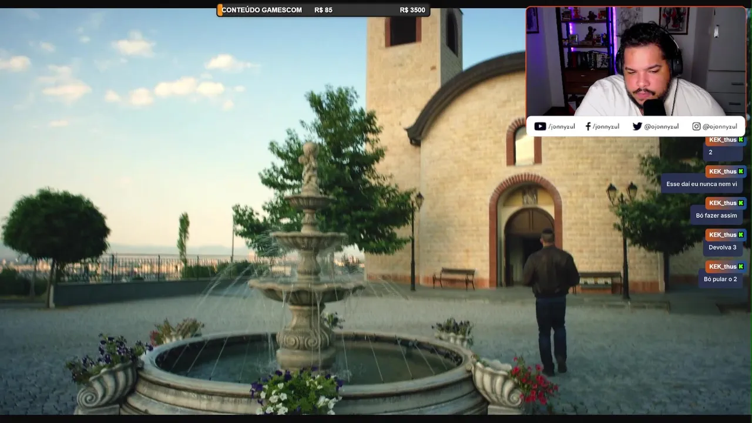752x423 pixels.
Task: Click chat message "Bó pular o 2"
Action: (720, 279)
